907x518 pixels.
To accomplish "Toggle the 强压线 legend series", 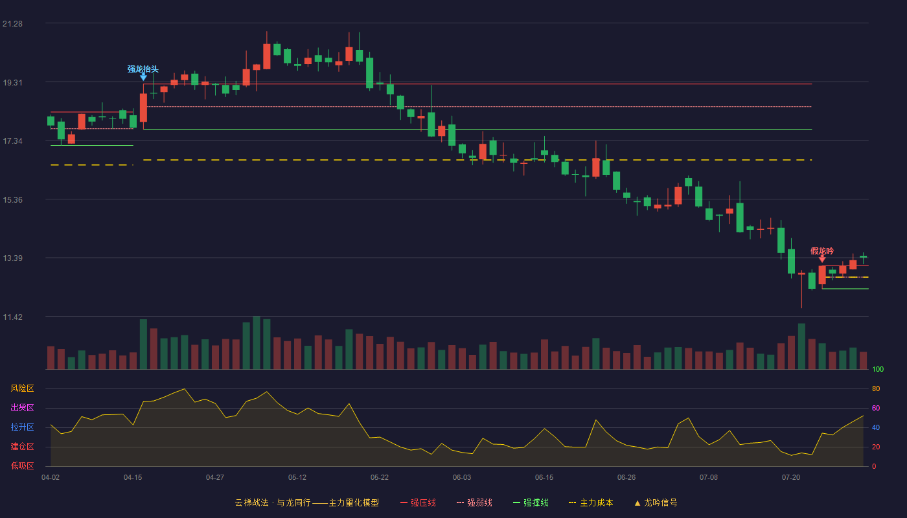I will tap(418, 502).
